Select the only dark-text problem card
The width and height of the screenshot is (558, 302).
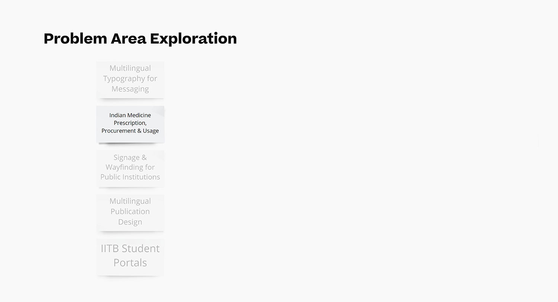coord(130,123)
